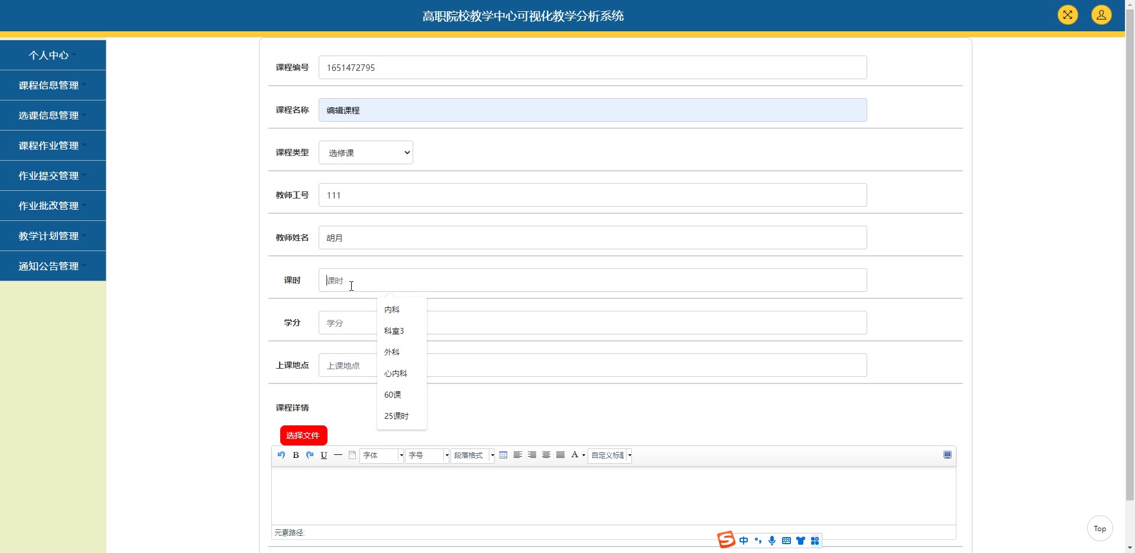
Task: Align text left in the editor
Action: (518, 455)
